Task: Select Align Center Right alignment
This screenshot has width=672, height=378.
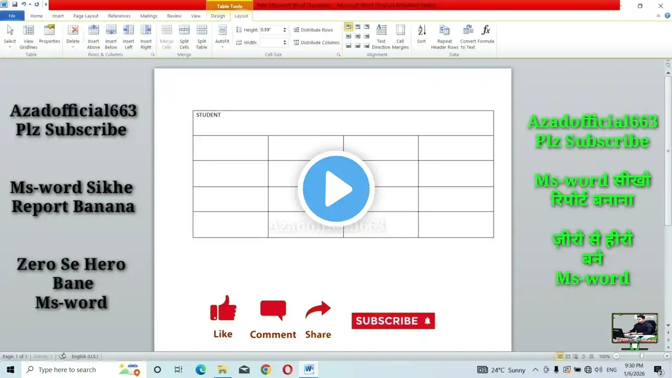Action: 366,36
